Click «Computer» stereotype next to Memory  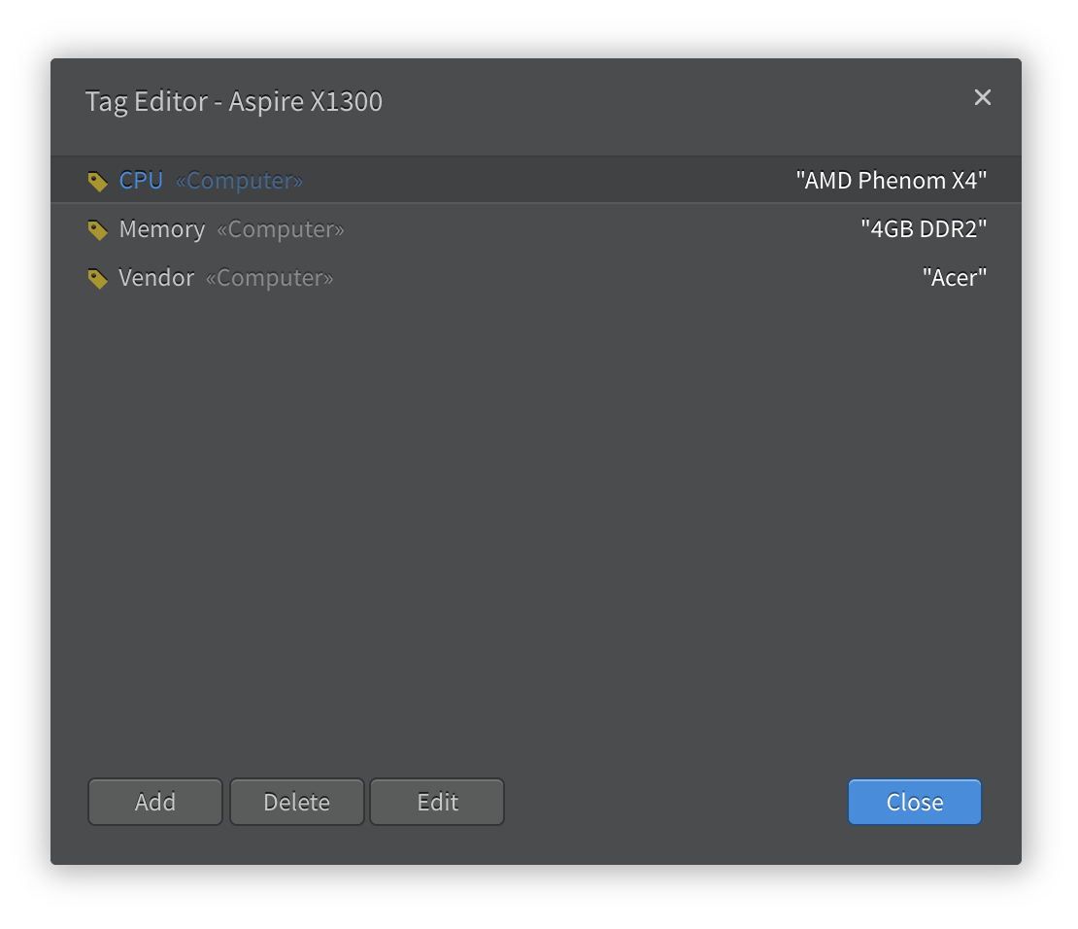(x=281, y=229)
